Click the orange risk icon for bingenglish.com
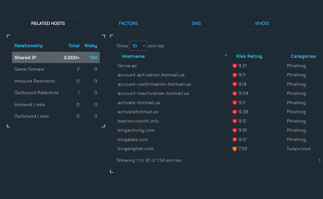Screen dimensions: 323x199 235,149
